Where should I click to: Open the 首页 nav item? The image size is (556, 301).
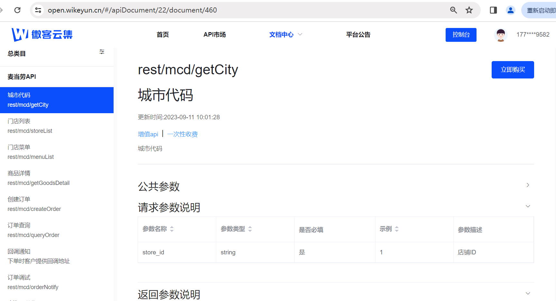pyautogui.click(x=162, y=34)
